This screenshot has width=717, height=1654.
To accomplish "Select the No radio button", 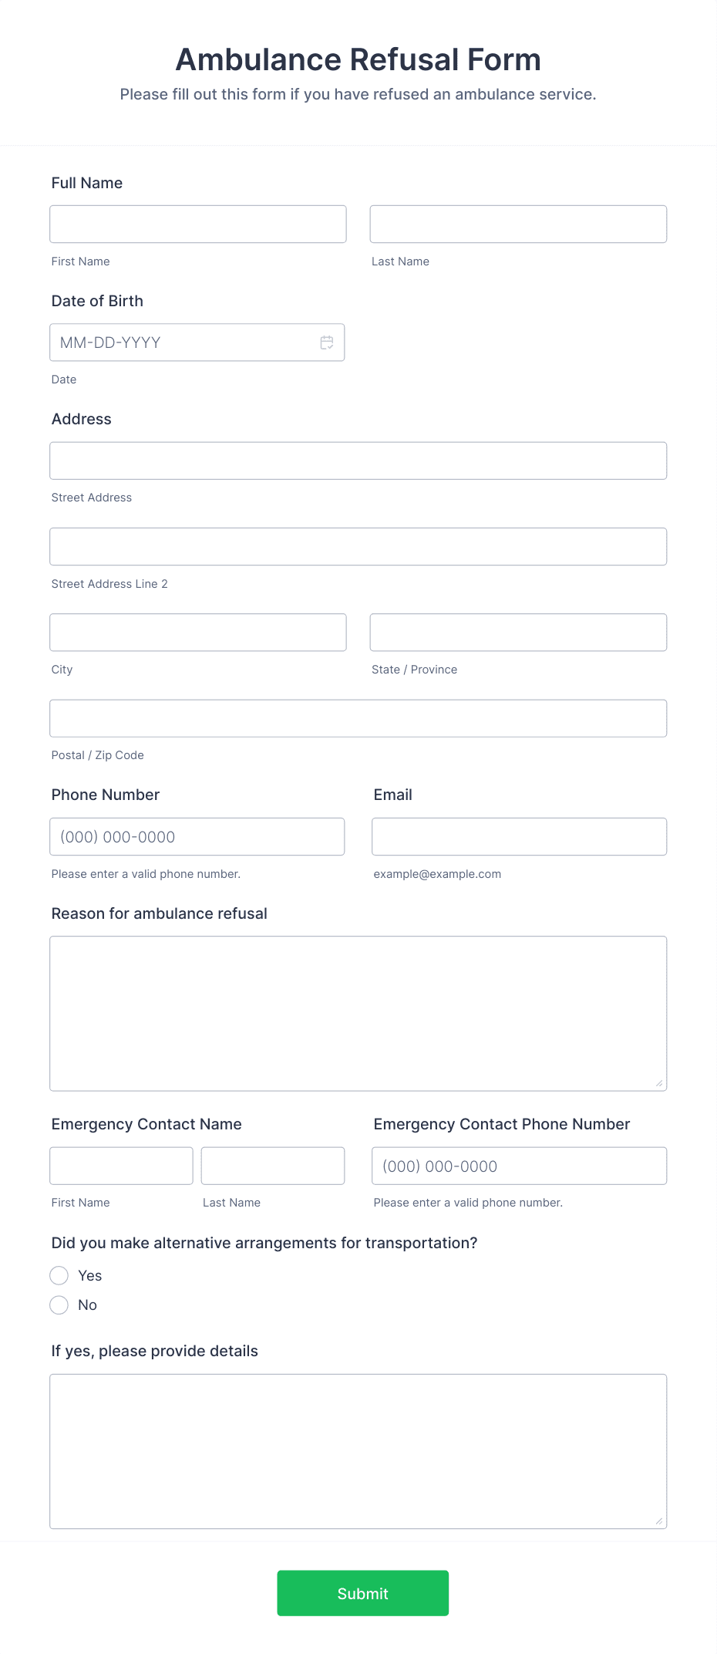I will [59, 1305].
